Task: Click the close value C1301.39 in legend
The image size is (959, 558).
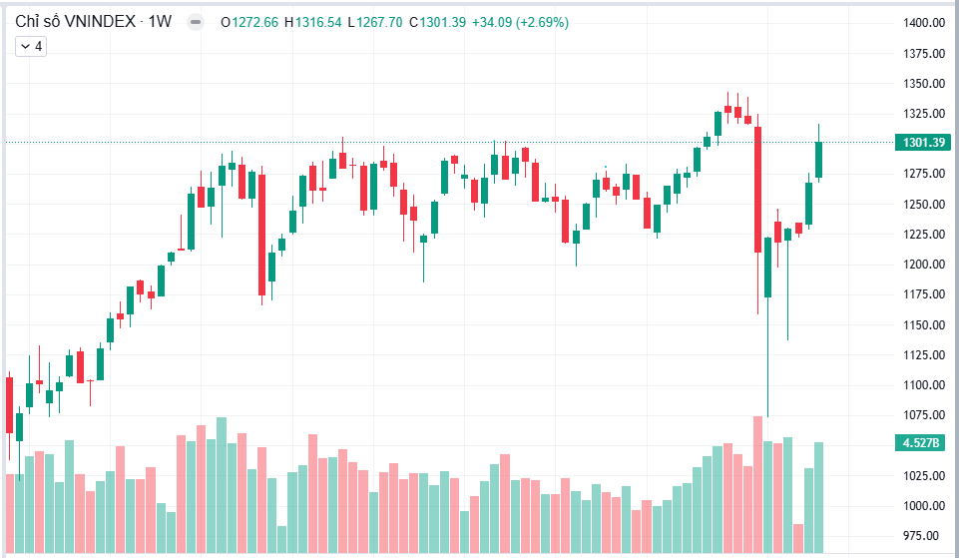Action: click(x=437, y=23)
